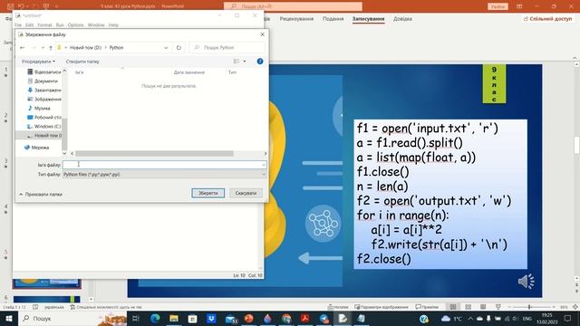Open the notification center on taskbar

coord(568,318)
